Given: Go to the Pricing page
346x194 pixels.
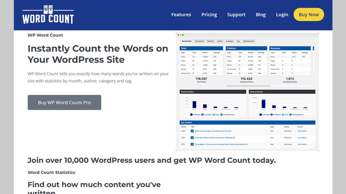Looking at the screenshot, I should point(209,15).
